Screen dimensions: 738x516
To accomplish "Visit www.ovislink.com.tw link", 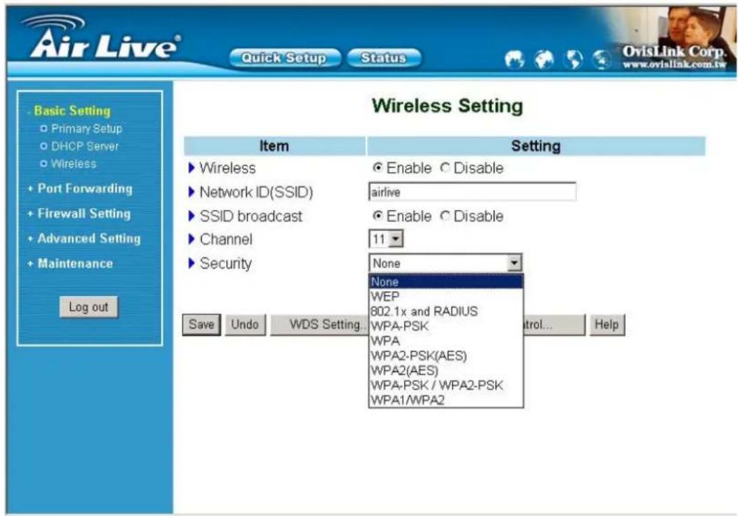I will (674, 65).
